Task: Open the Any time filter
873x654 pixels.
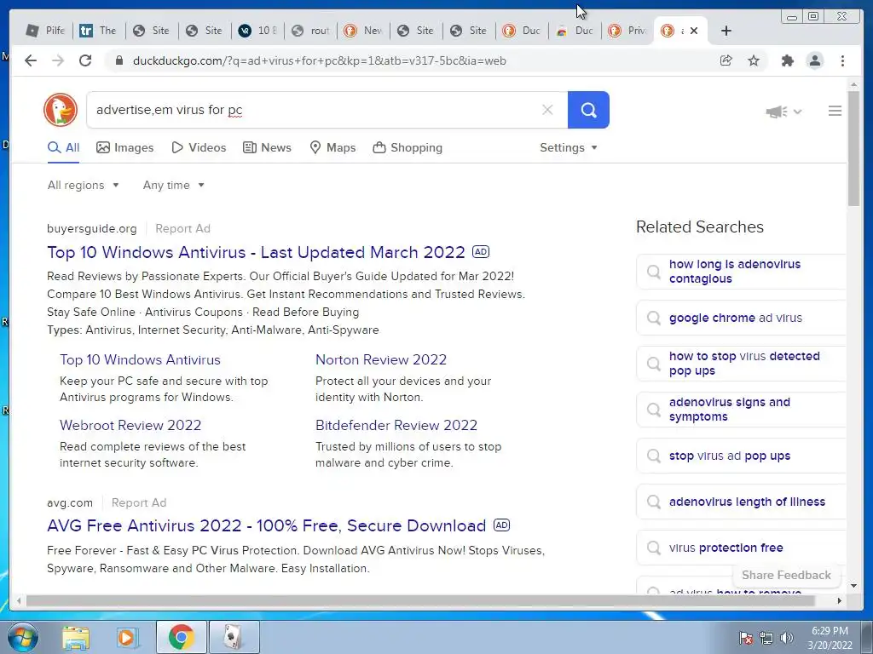Action: (x=174, y=185)
